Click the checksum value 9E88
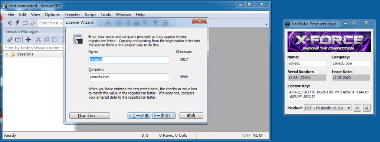The height and width of the screenshot is (142, 380). coord(184,77)
